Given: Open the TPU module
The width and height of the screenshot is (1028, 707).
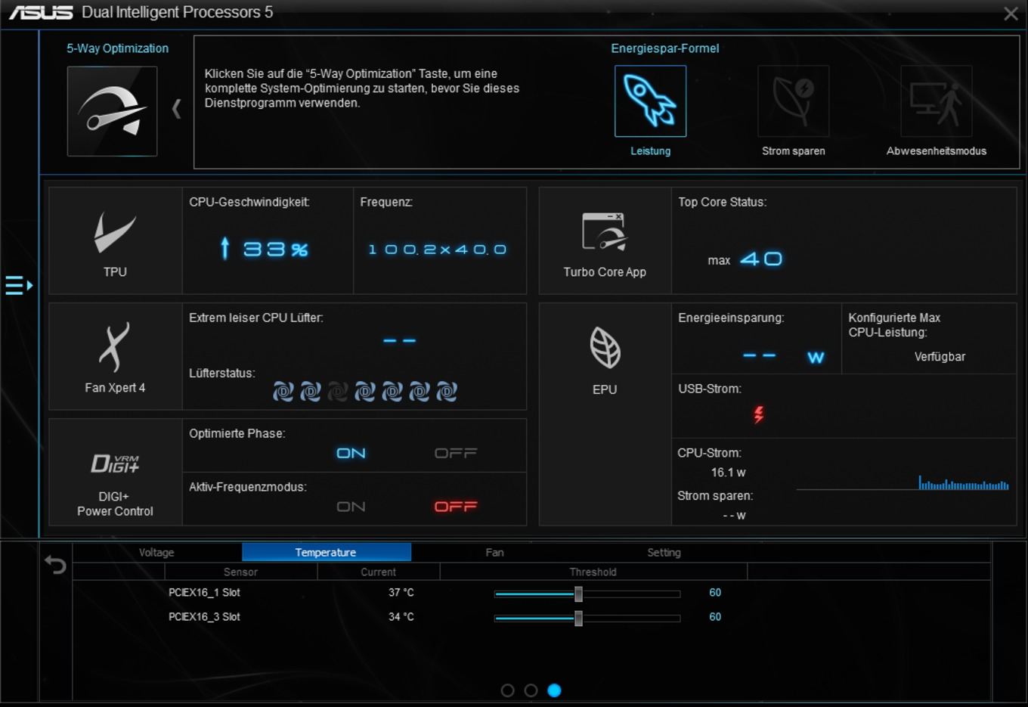Looking at the screenshot, I should [x=115, y=240].
